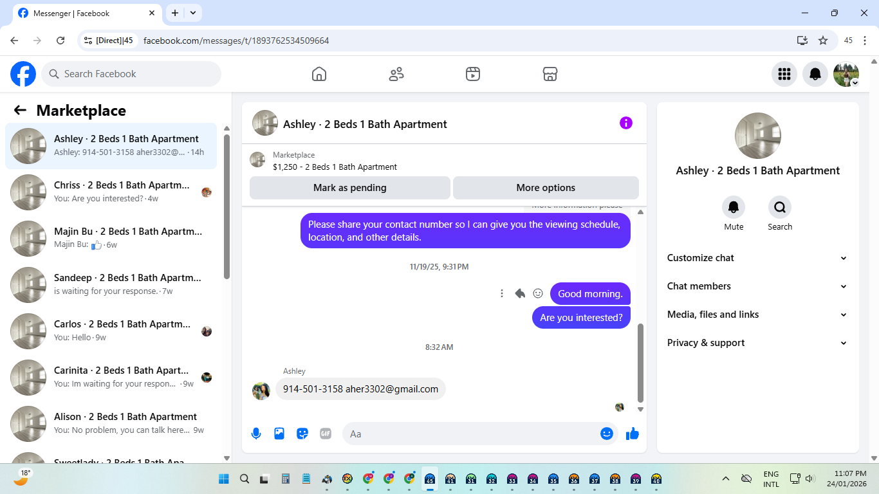The image size is (879, 494).
Task: Choose a GIF icon
Action: pyautogui.click(x=326, y=434)
